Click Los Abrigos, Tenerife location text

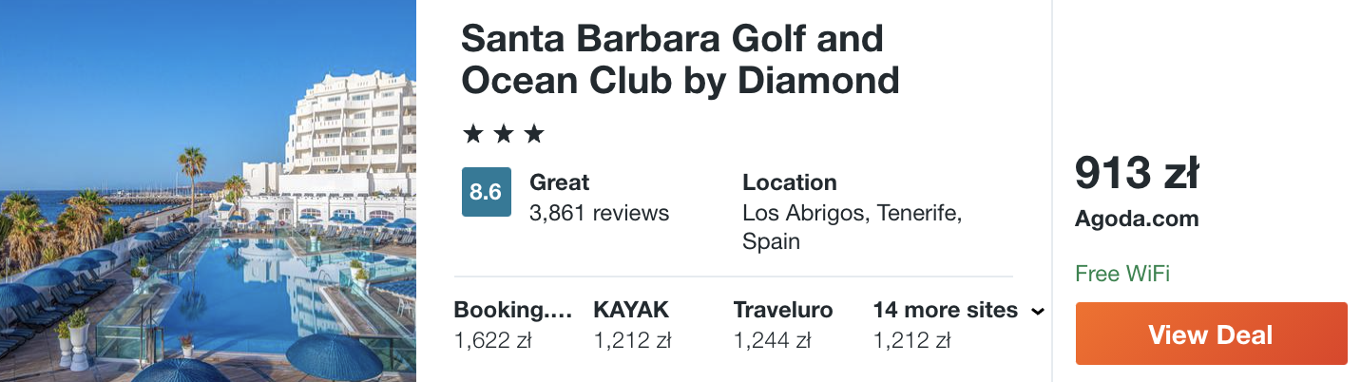coord(853,213)
